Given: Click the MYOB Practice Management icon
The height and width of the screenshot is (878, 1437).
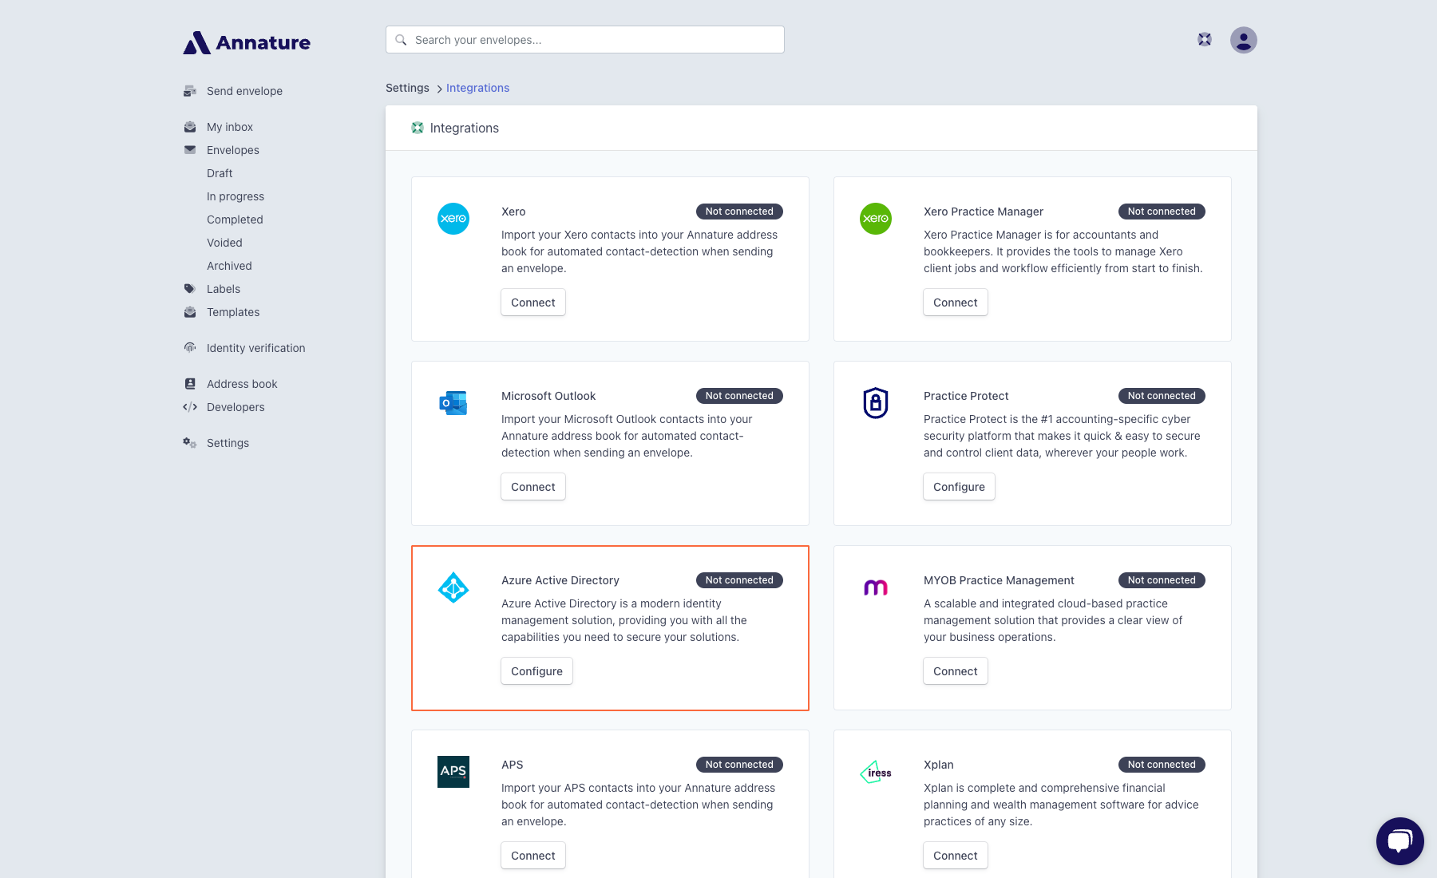Looking at the screenshot, I should click(x=875, y=588).
